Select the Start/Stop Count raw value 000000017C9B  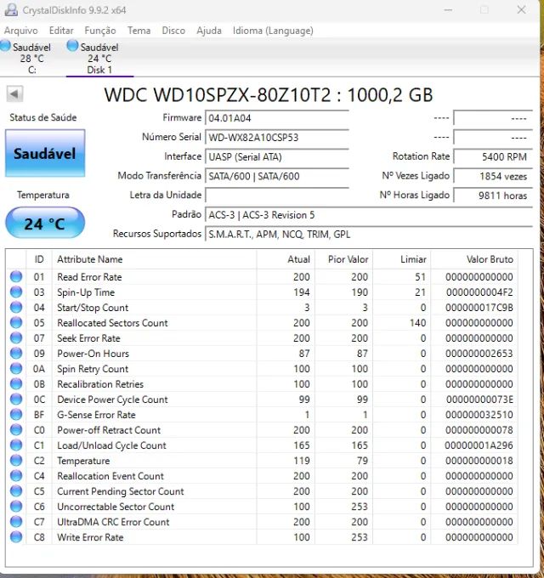[479, 308]
